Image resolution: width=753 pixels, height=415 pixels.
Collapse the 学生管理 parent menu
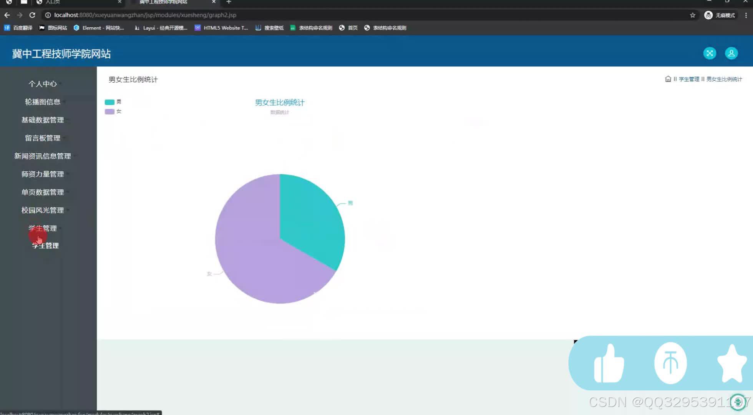point(43,228)
